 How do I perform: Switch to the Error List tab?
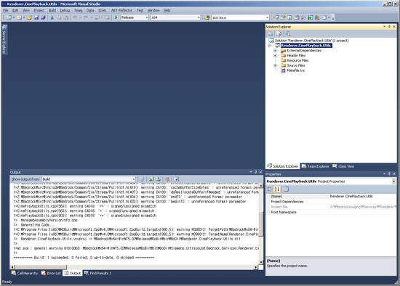pos(51,273)
